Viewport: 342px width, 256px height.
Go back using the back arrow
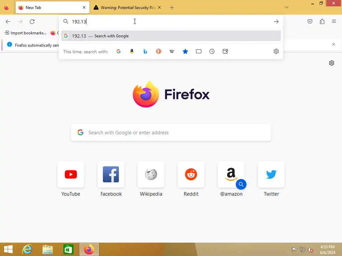(8, 22)
